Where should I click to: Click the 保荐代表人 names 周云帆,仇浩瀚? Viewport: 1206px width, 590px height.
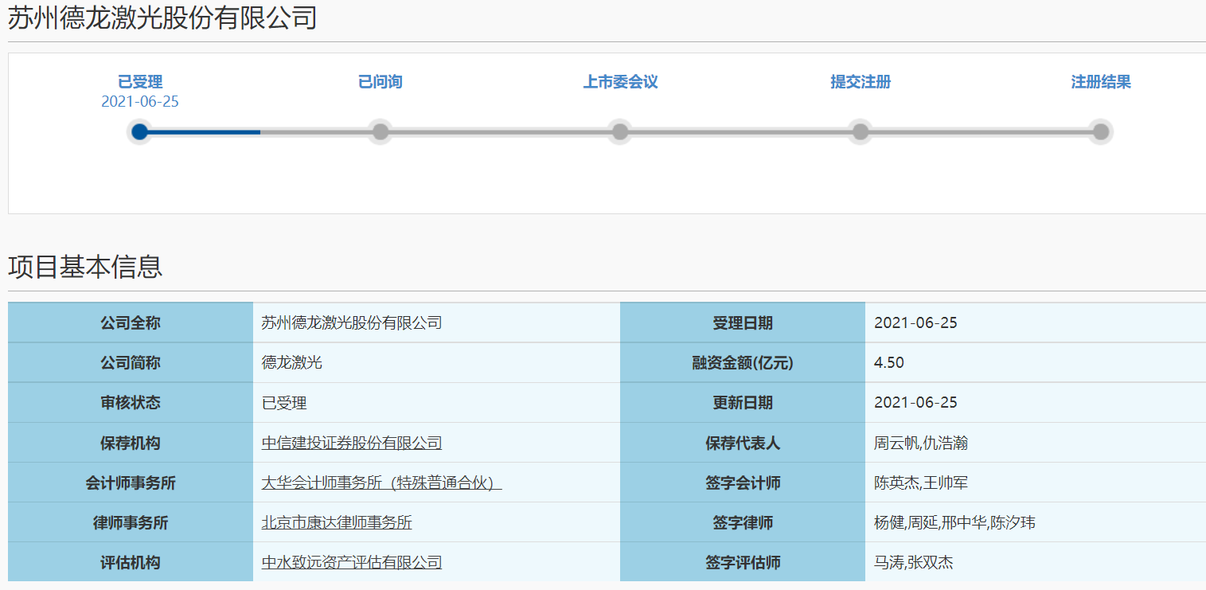pos(920,443)
